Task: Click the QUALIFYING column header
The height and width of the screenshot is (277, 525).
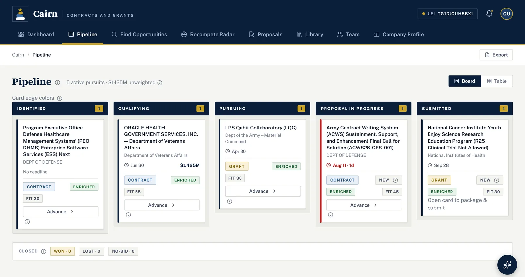Action: (x=161, y=109)
